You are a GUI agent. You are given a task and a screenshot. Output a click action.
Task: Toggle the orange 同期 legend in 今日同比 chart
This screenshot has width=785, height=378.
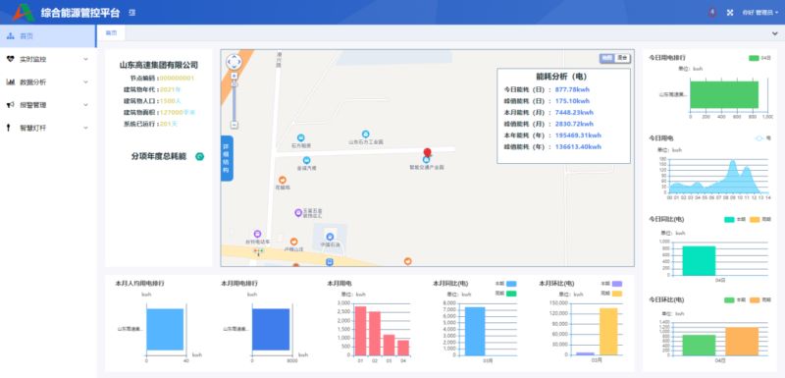coord(755,219)
